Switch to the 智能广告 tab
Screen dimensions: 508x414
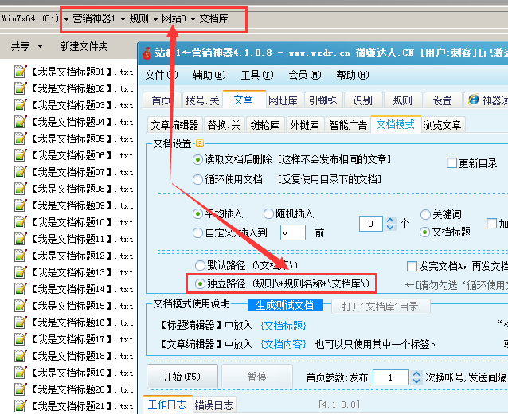click(x=348, y=125)
